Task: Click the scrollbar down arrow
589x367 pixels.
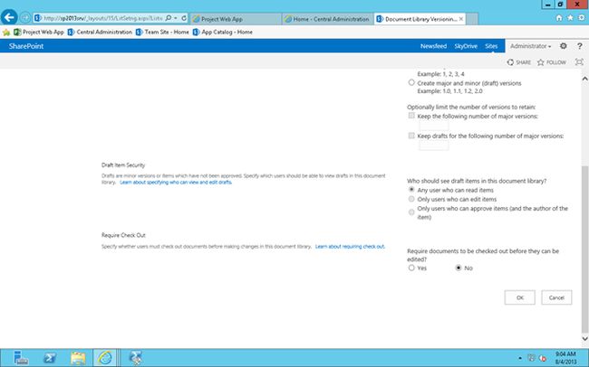Action: [x=584, y=338]
